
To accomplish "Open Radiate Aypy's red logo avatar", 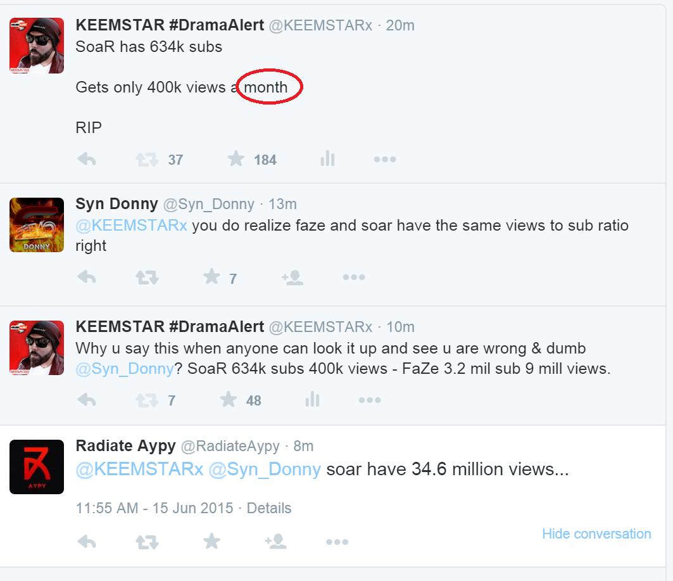I will (x=37, y=467).
